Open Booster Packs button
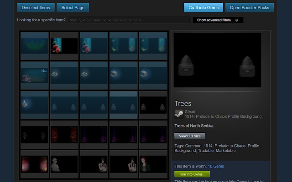Viewport: 292px width, 182px height. tap(249, 8)
